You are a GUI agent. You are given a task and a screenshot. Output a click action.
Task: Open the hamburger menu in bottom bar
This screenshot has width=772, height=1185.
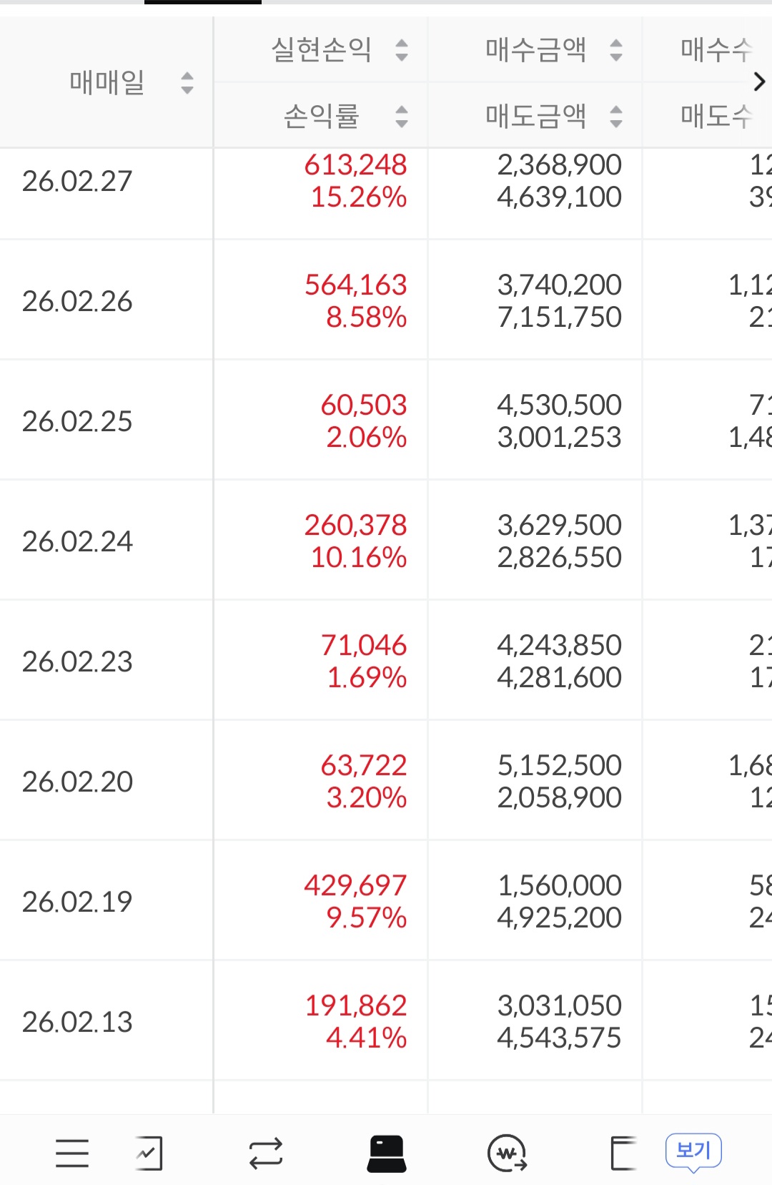pyautogui.click(x=72, y=1153)
